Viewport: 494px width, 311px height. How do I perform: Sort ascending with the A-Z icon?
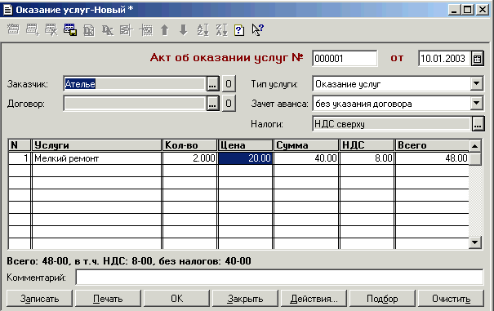point(202,30)
